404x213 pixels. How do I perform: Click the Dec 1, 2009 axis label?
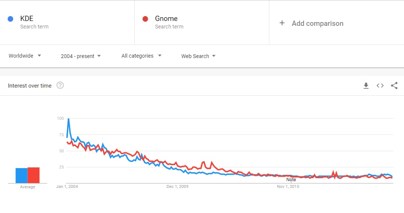177,186
